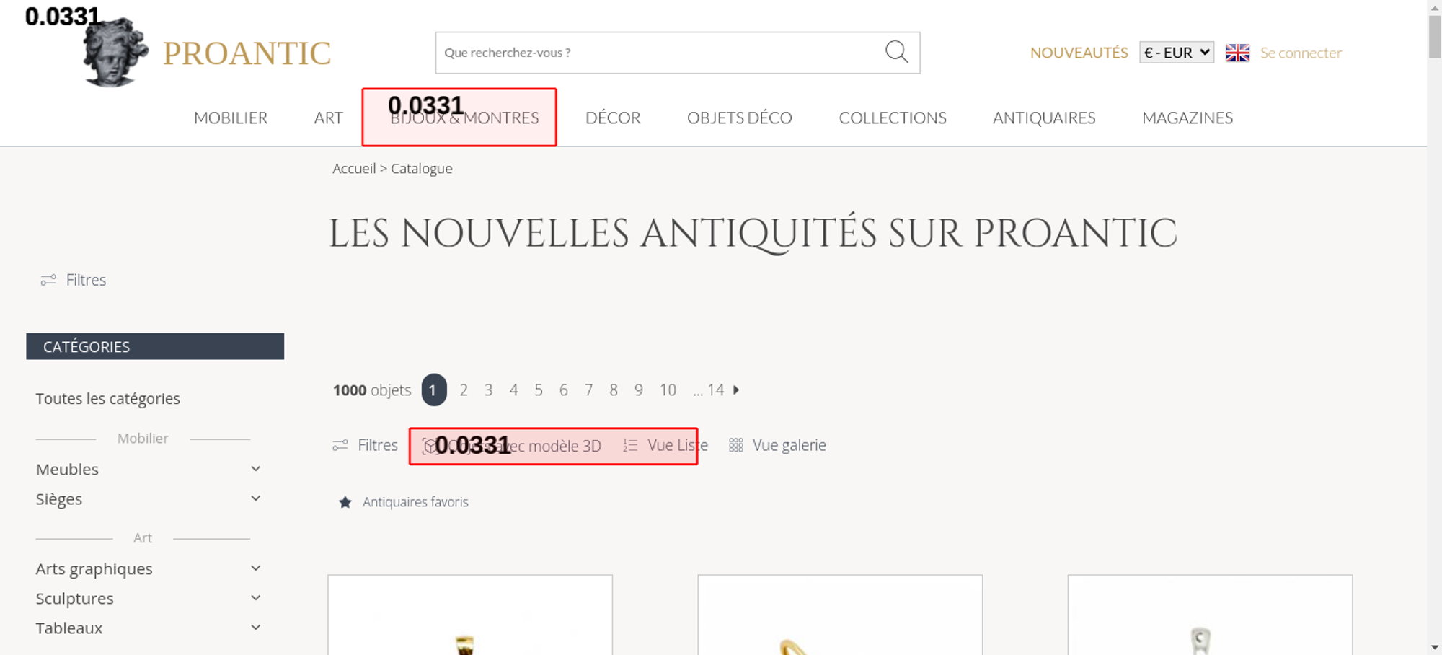1442x655 pixels.
Task: Click the NOUVEAUTÉS link
Action: [x=1079, y=53]
